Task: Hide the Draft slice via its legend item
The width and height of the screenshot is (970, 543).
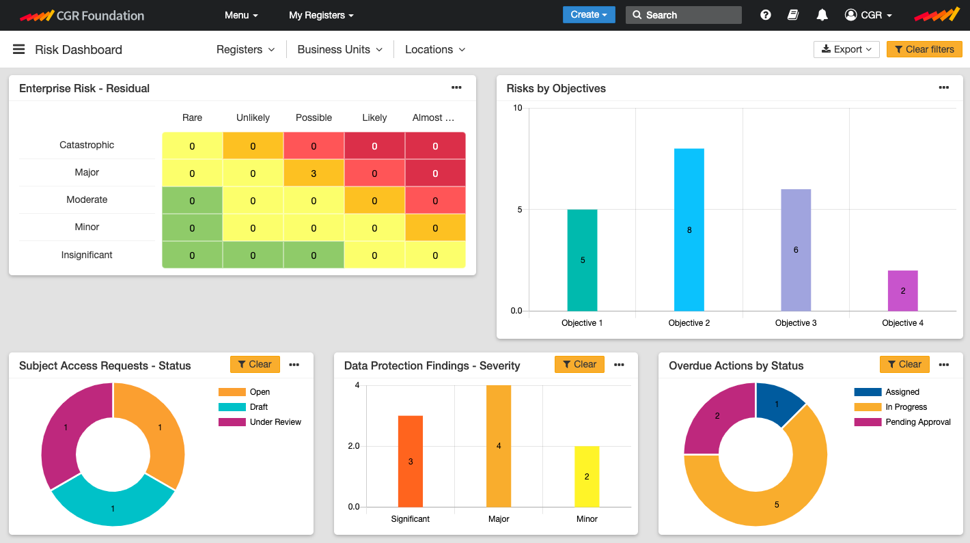Action: coord(252,406)
